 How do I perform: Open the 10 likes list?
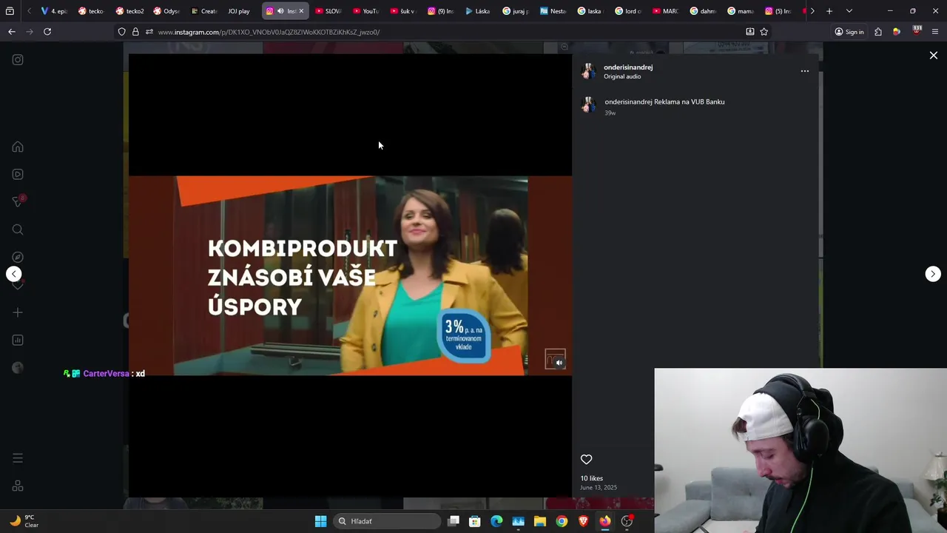(x=592, y=478)
